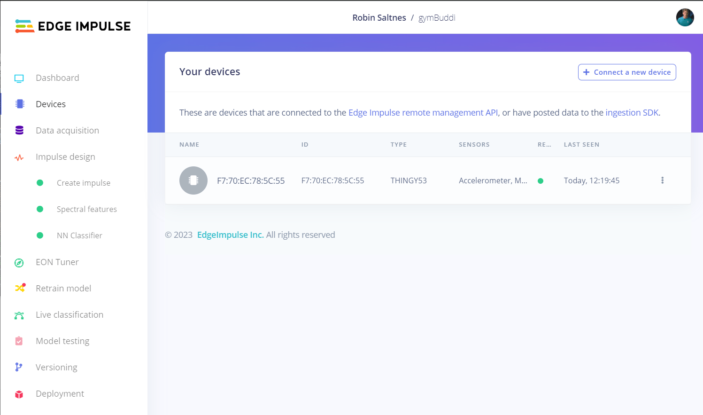Open the gymBuddi project breadcrumb

437,17
